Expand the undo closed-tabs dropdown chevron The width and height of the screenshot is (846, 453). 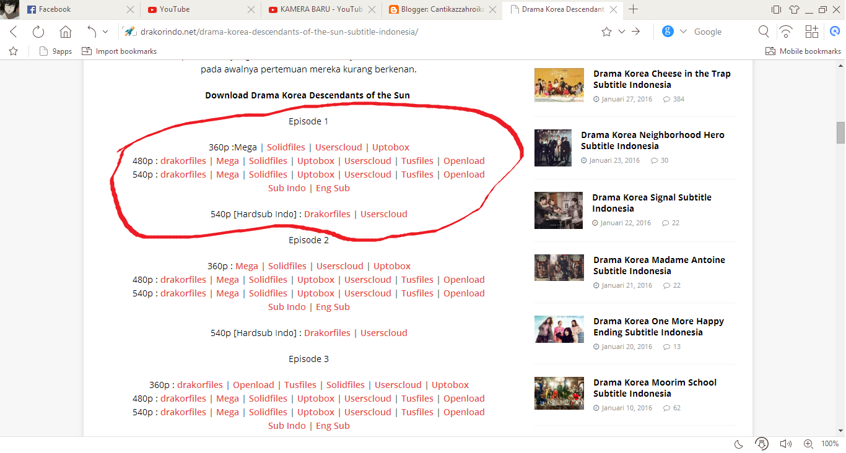coord(105,32)
